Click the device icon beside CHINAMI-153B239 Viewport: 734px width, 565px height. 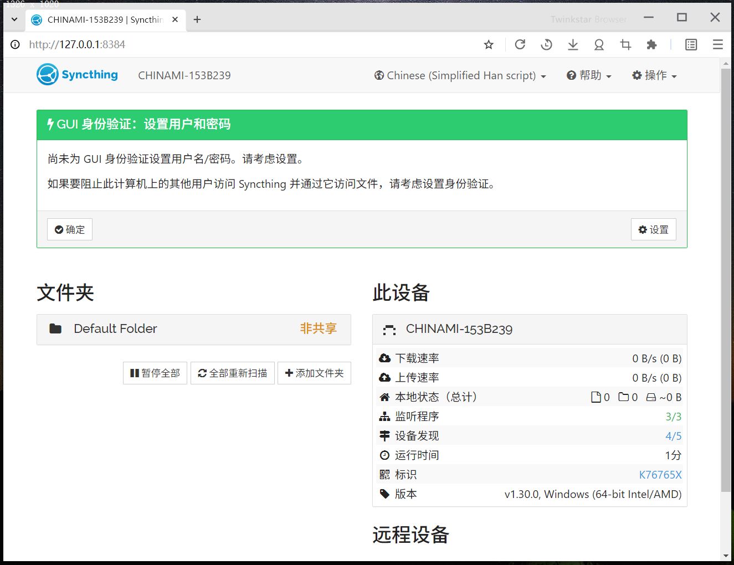point(389,330)
